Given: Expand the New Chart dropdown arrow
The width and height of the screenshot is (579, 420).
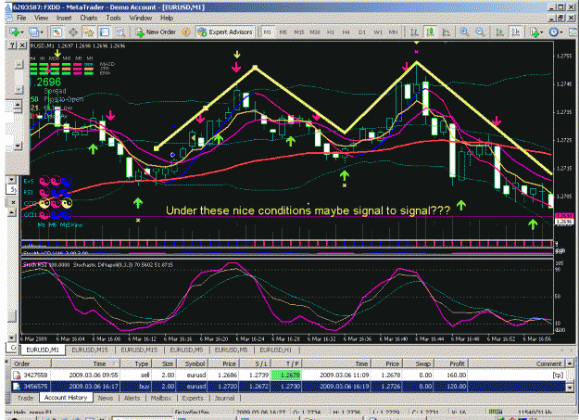Looking at the screenshot, I should (22, 32).
